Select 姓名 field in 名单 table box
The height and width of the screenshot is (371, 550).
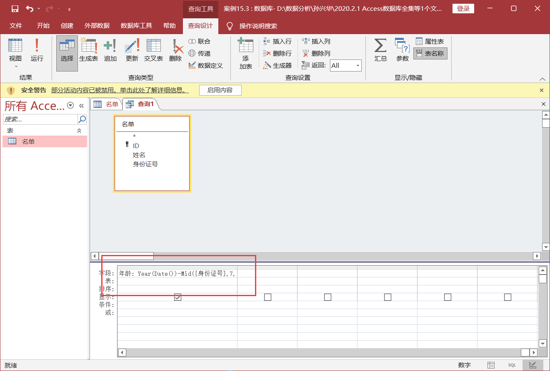[139, 155]
